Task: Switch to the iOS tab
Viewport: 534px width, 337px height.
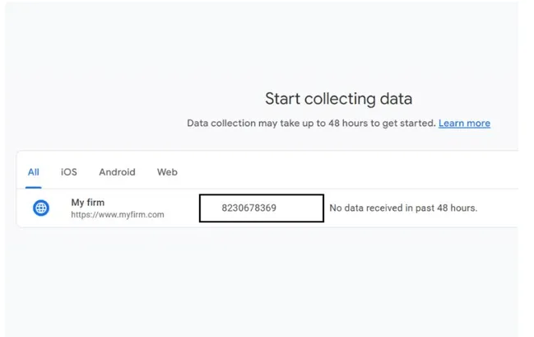Action: [69, 172]
